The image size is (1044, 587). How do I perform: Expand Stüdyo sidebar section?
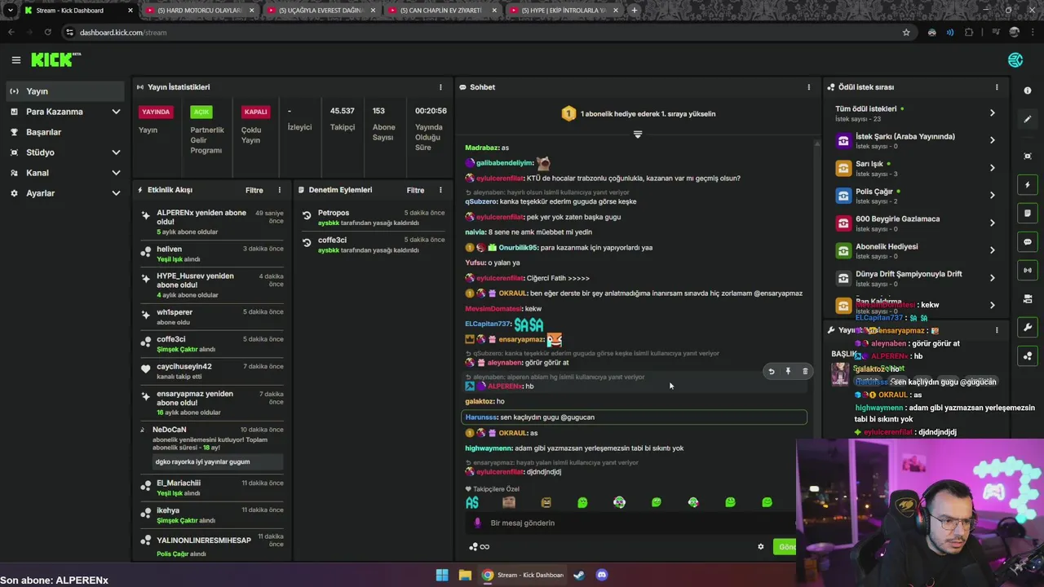(116, 152)
